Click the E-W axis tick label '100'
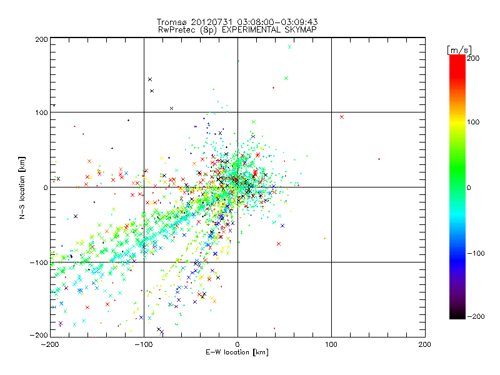The image size is (500, 375). (331, 345)
